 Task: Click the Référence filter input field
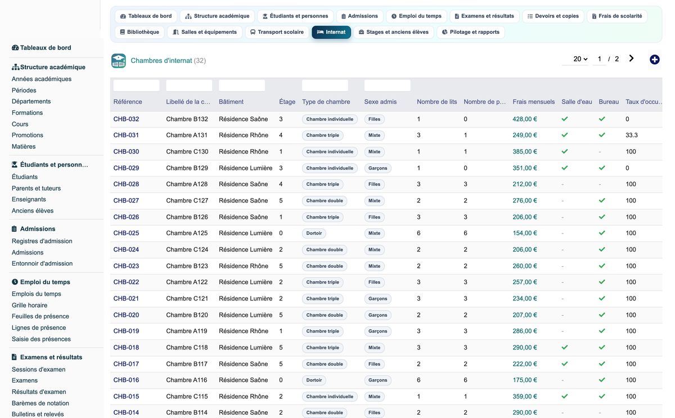point(137,86)
